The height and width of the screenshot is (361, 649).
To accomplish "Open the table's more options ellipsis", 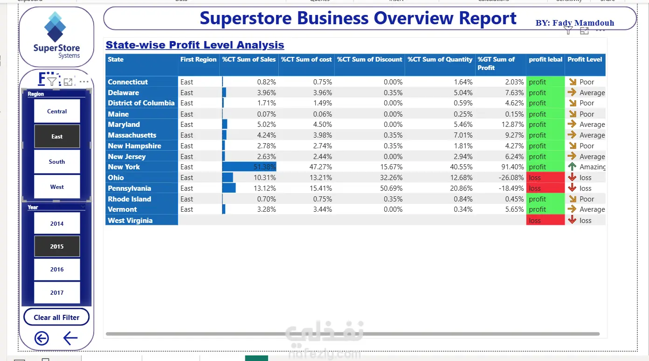I will pyautogui.click(x=601, y=30).
